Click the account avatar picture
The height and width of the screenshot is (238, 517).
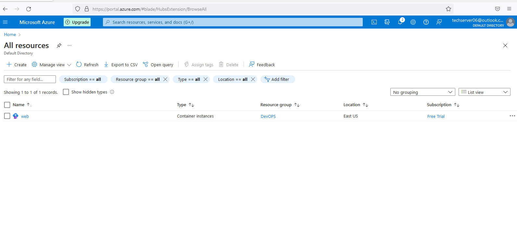511,22
